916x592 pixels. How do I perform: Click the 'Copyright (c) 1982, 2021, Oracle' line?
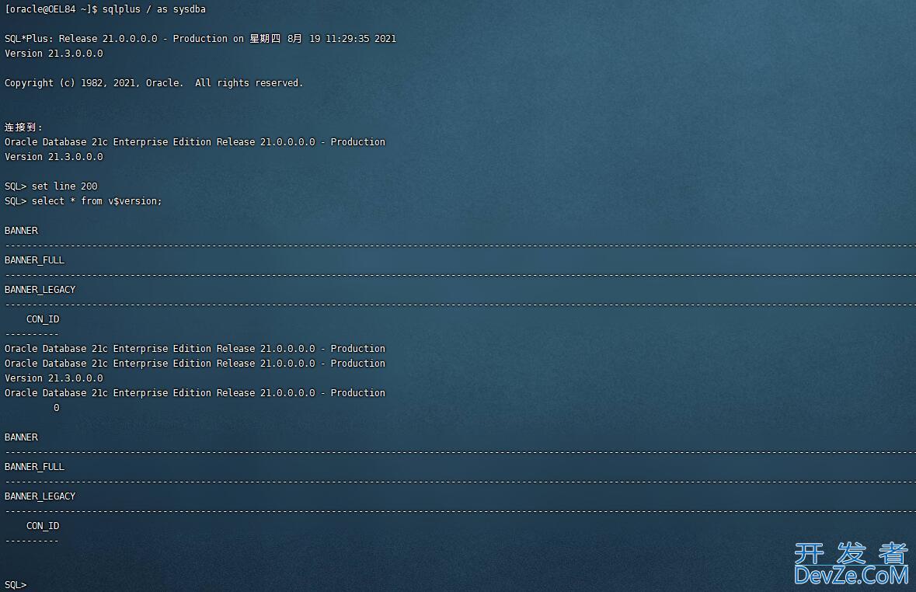click(154, 83)
